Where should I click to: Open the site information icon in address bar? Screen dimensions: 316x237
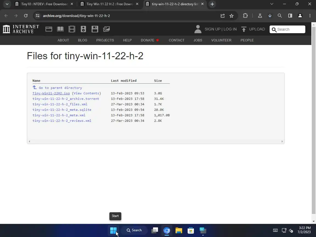tap(38, 16)
